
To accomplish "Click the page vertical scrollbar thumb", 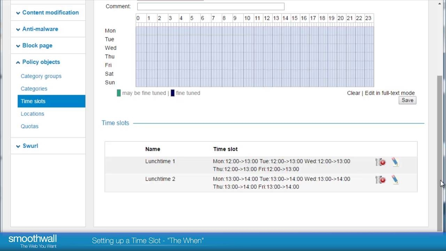I will pos(440,153).
